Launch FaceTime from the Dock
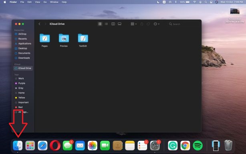The height and width of the screenshot is (154, 246). coord(105,146)
